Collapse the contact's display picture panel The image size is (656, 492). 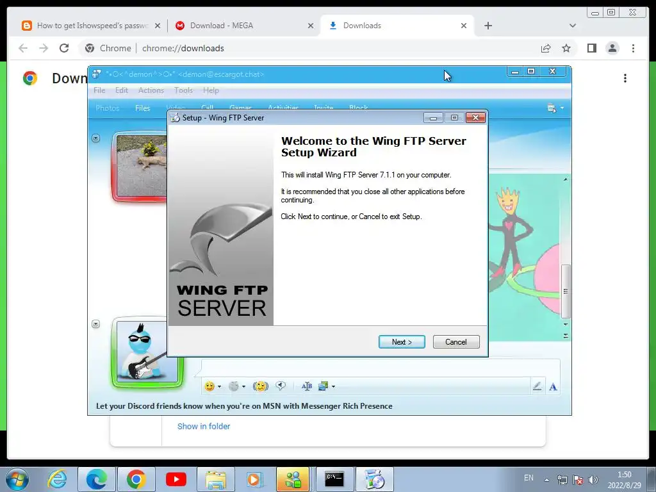(96, 138)
